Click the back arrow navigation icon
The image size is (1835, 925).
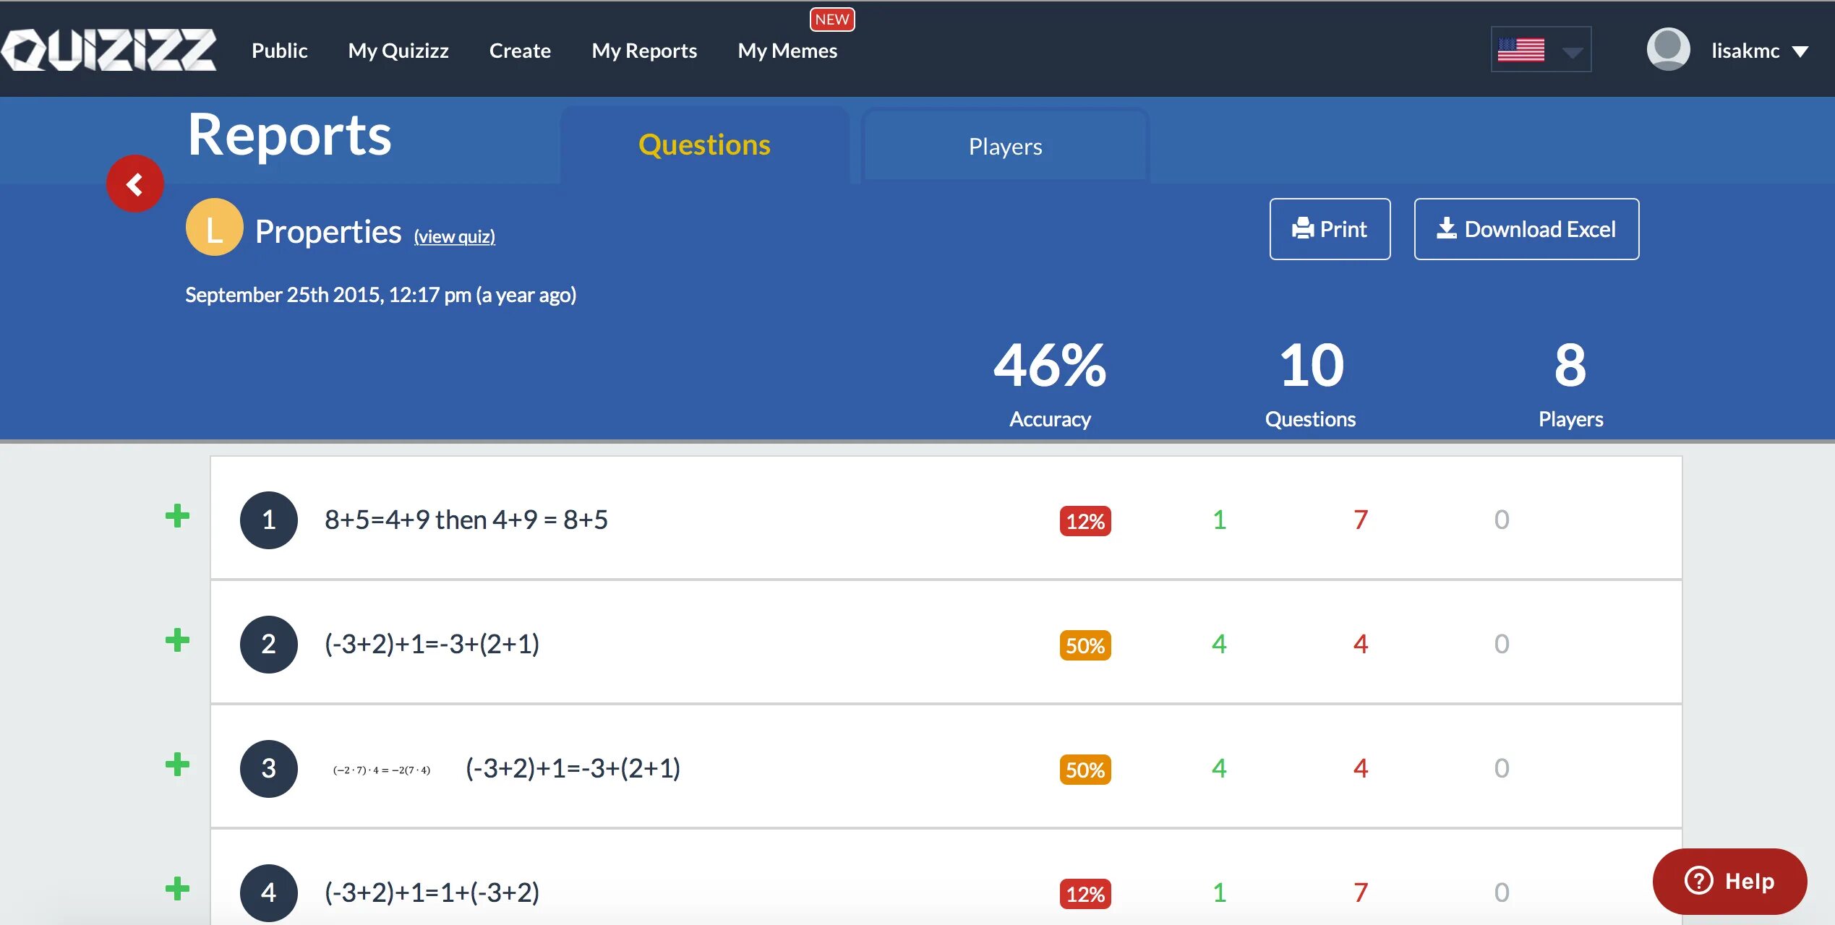(133, 184)
